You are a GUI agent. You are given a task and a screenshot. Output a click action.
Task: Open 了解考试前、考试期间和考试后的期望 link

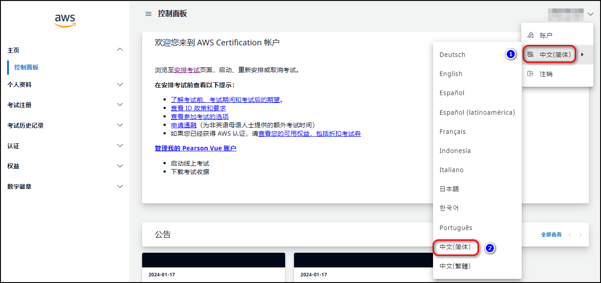[x=225, y=100]
